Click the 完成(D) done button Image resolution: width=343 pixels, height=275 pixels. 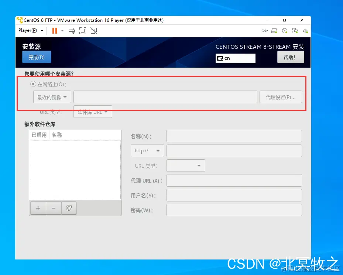pyautogui.click(x=37, y=57)
